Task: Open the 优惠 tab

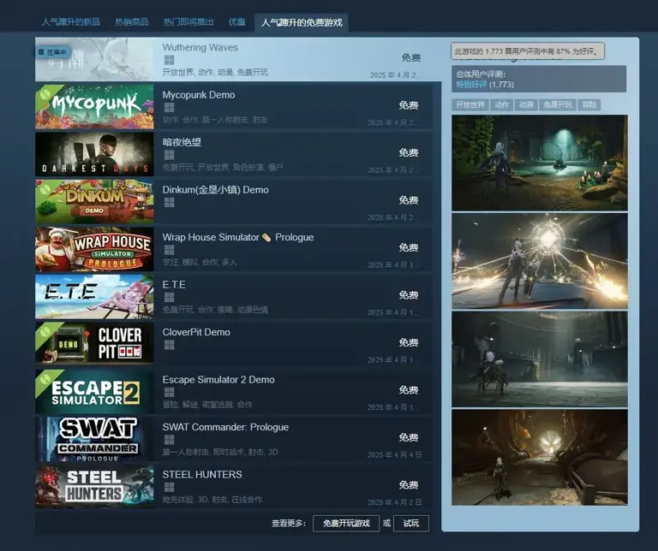Action: 236,22
